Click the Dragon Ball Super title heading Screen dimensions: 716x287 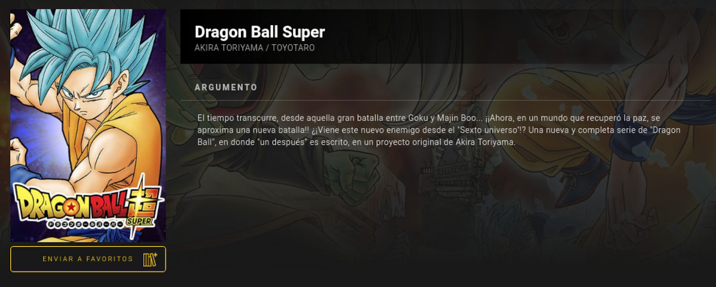(x=260, y=32)
